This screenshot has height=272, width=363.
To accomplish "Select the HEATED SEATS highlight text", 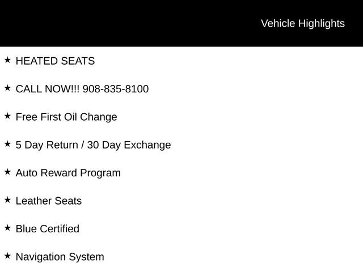I will pos(55,61).
